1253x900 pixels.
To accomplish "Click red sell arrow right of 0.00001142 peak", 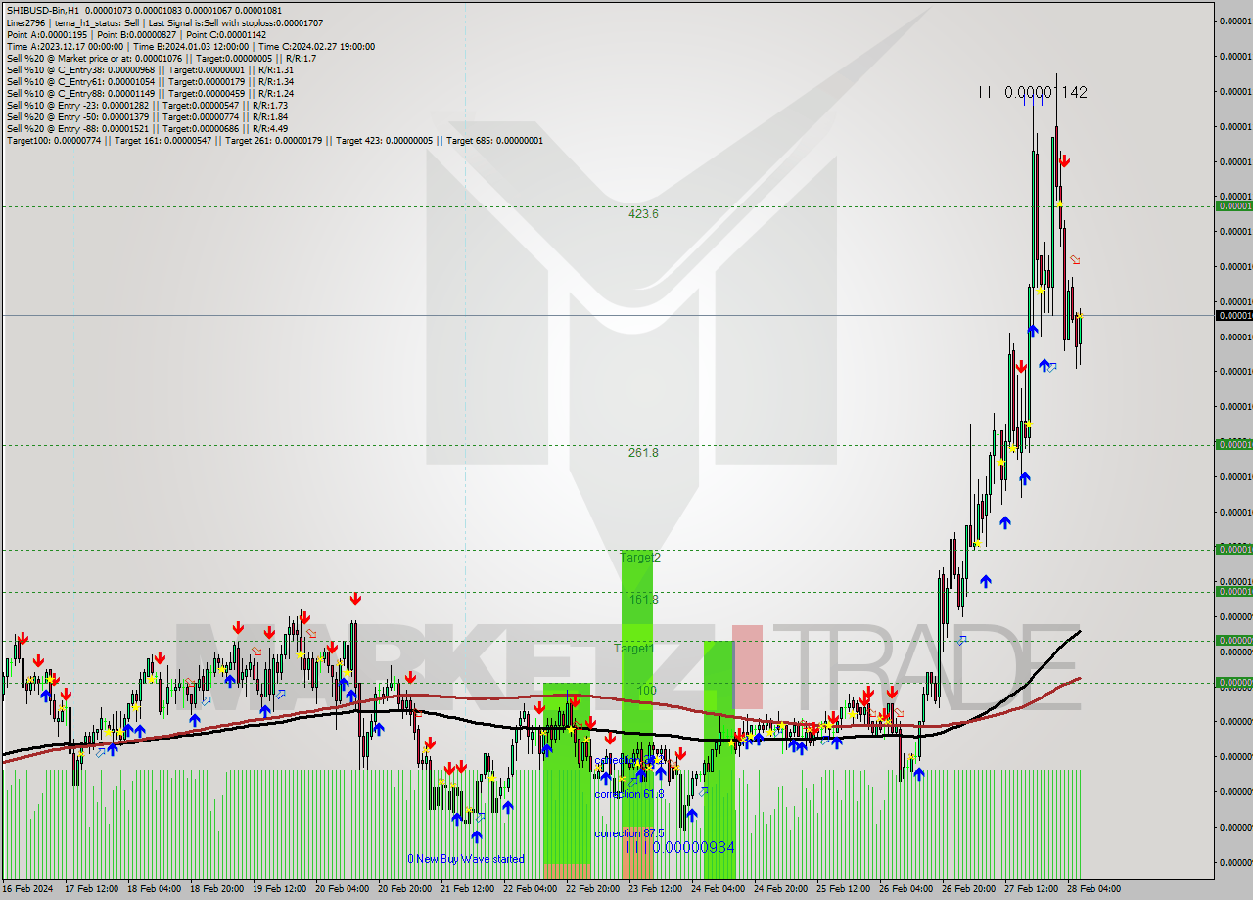I will pyautogui.click(x=1064, y=160).
